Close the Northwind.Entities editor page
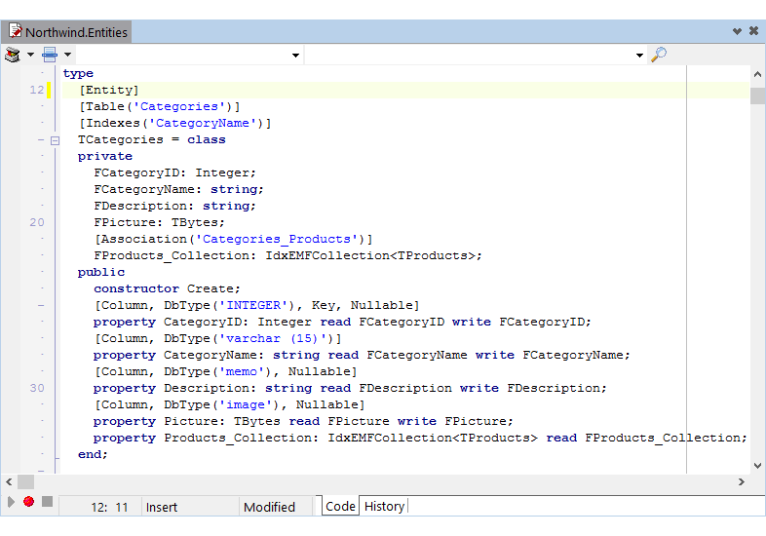Viewport: 766px width, 536px height. 753,31
